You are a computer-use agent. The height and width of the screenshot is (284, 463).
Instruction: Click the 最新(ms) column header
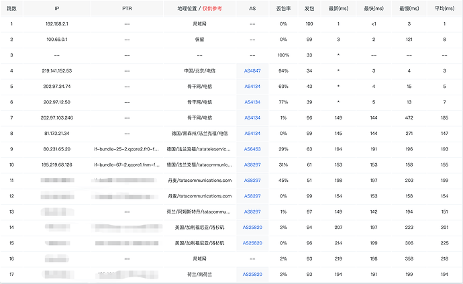(338, 8)
